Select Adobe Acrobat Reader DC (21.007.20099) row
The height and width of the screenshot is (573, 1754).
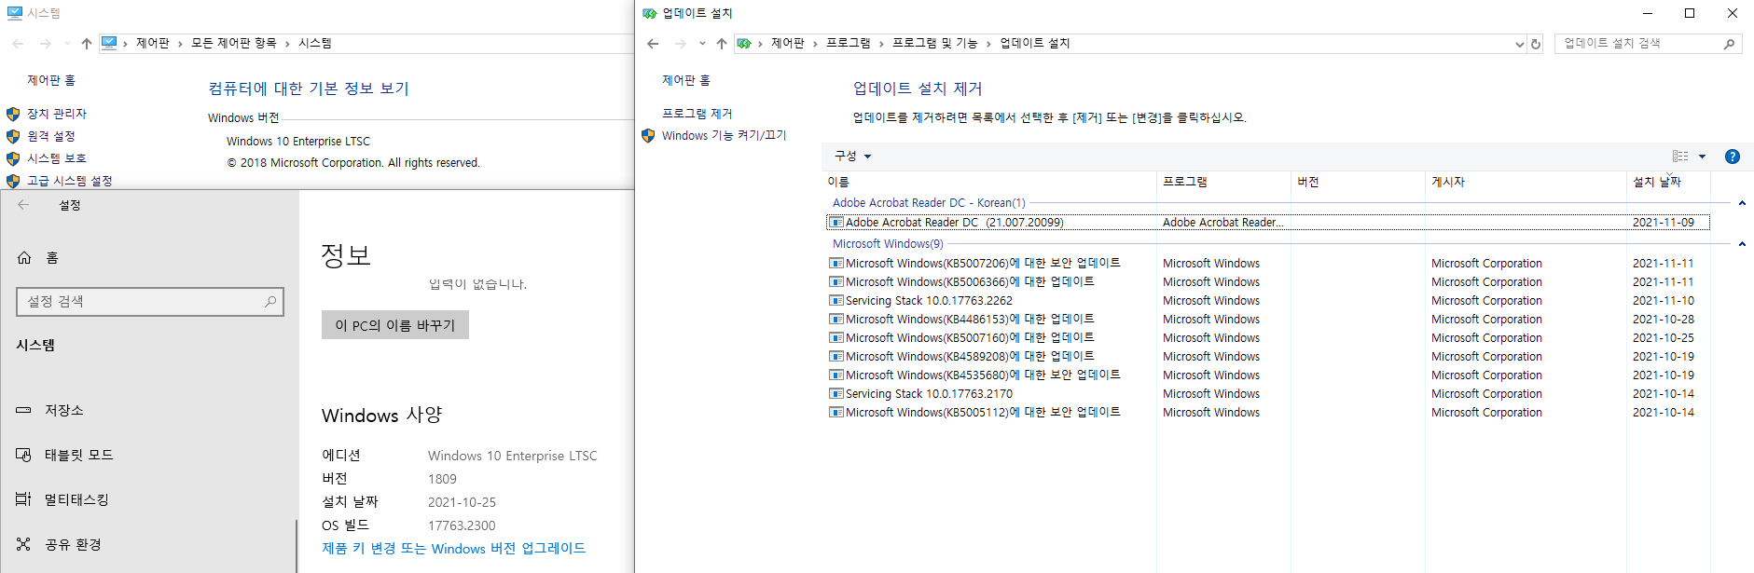point(1268,223)
